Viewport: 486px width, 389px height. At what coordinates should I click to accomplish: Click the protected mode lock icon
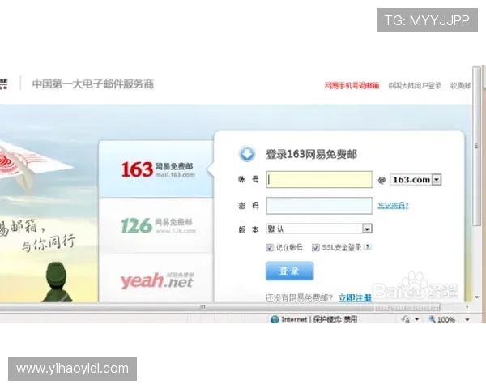coord(406,319)
